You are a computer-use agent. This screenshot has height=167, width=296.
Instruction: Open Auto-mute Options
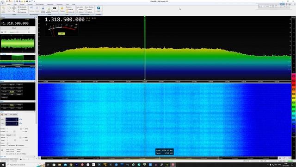pyautogui.click(x=80, y=12)
